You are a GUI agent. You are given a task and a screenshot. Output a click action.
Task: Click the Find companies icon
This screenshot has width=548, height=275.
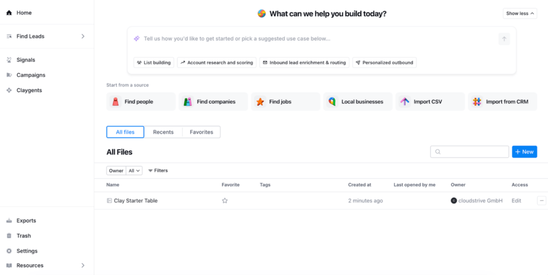[x=188, y=102]
